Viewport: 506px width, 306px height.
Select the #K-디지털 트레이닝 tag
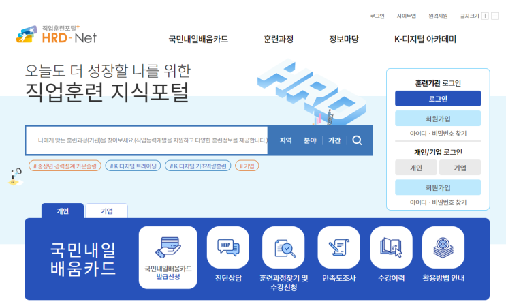[x=133, y=166]
